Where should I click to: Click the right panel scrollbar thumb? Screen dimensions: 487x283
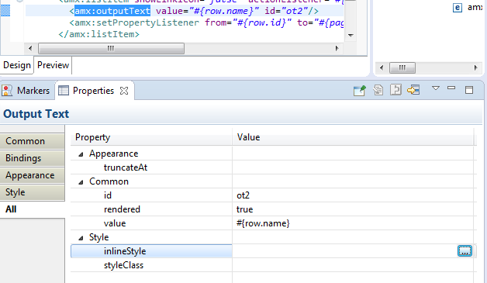[402, 67]
